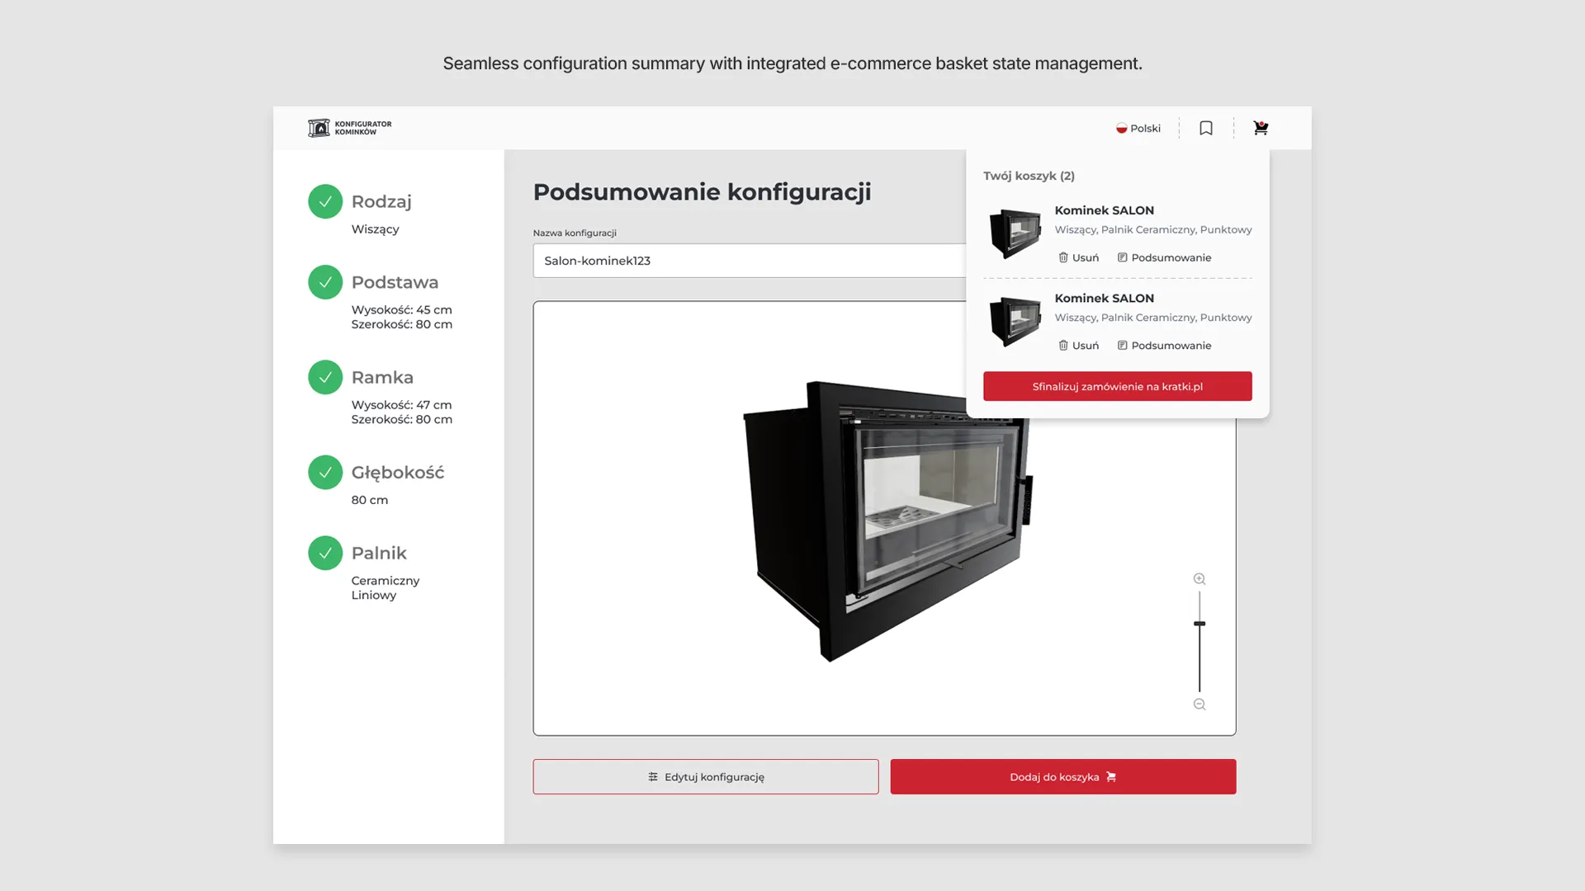The height and width of the screenshot is (891, 1585).
Task: Open the shopping cart icon
Action: (x=1260, y=128)
